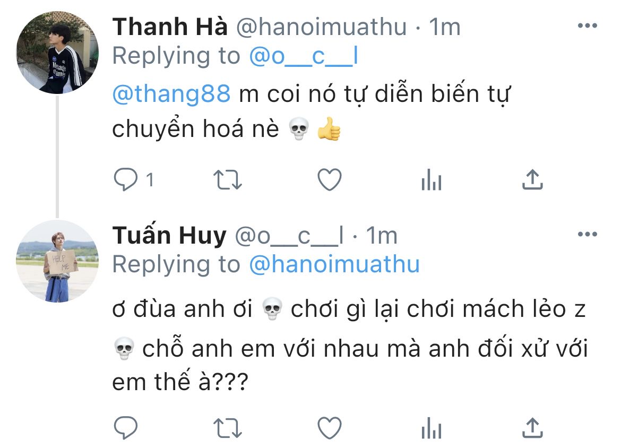Open the @thang88 mention link
Image resolution: width=621 pixels, height=448 pixels.
[x=171, y=93]
